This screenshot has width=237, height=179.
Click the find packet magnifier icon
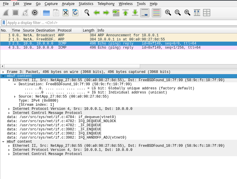[x=87, y=13]
